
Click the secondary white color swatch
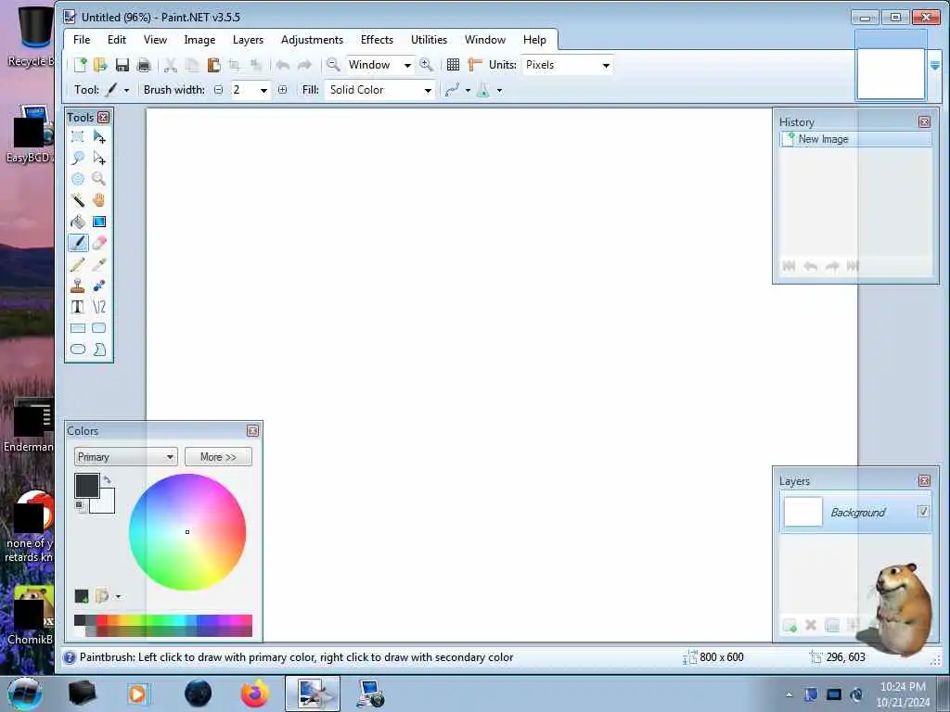[107, 505]
